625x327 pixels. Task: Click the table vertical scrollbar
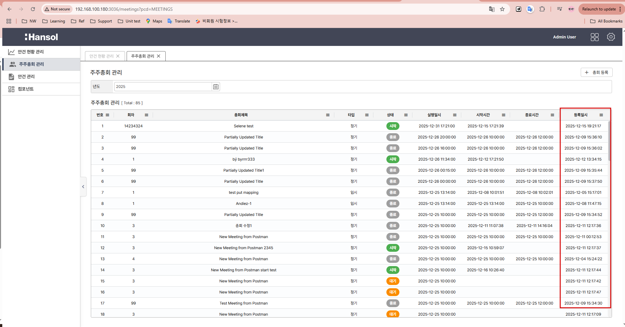coord(609,141)
